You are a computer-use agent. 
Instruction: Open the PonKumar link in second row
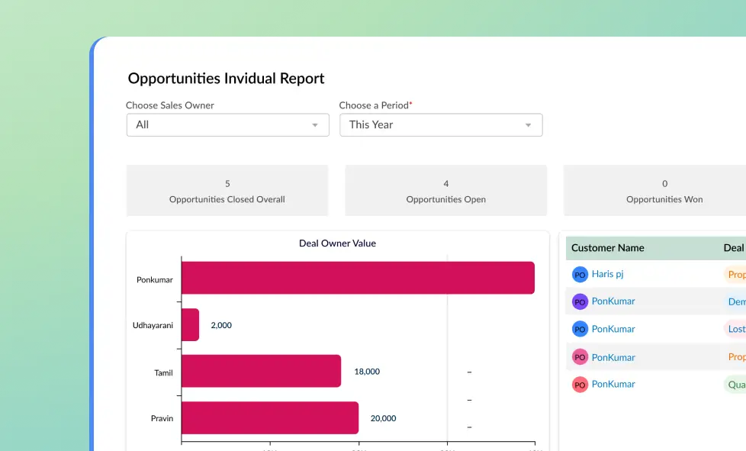pyautogui.click(x=613, y=301)
